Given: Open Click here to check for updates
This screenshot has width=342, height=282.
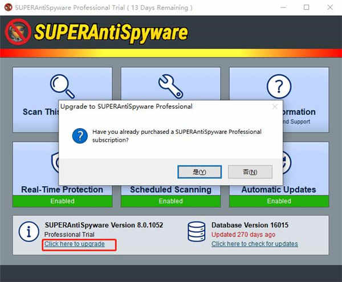Looking at the screenshot, I should [x=255, y=244].
